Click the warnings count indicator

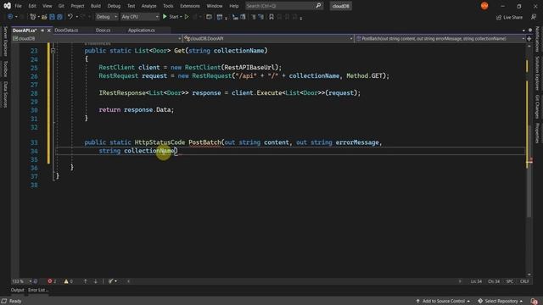point(69,281)
